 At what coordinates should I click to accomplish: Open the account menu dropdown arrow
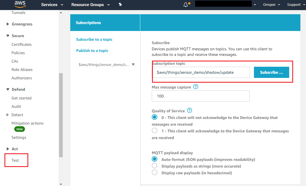coord(255,5)
